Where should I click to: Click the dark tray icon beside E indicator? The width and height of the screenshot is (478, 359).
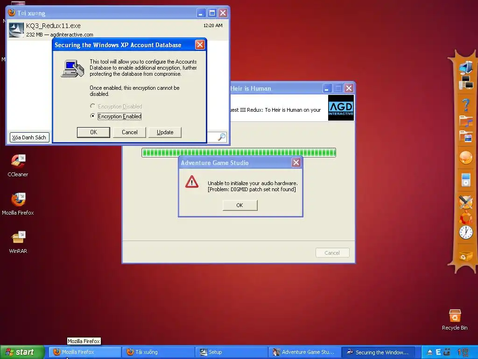pos(447,352)
